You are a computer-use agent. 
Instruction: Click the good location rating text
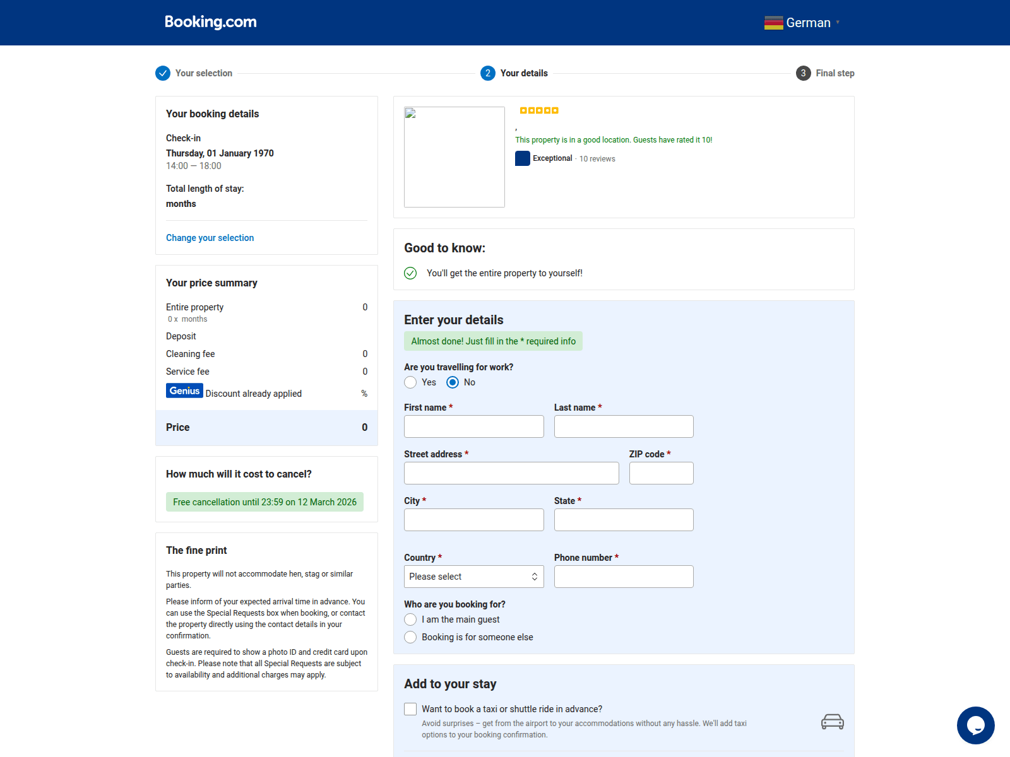point(614,140)
